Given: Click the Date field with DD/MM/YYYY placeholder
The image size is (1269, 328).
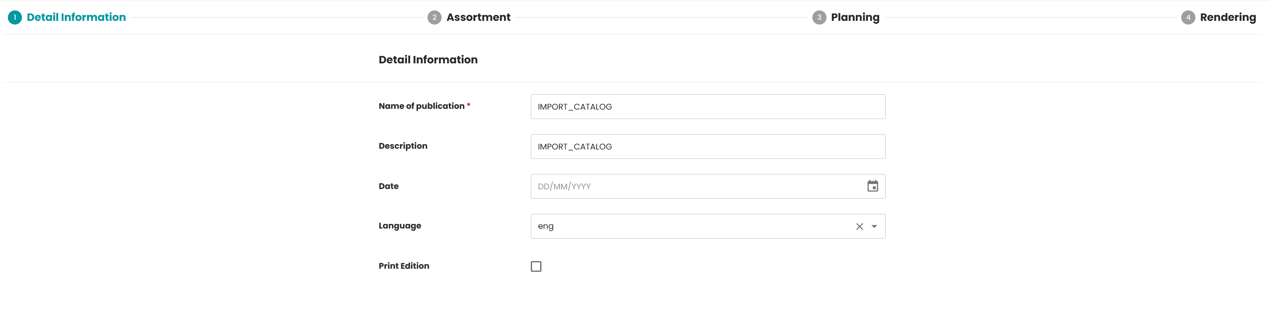Looking at the screenshot, I should coord(708,186).
